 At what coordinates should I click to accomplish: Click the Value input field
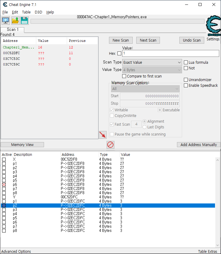[171, 53]
